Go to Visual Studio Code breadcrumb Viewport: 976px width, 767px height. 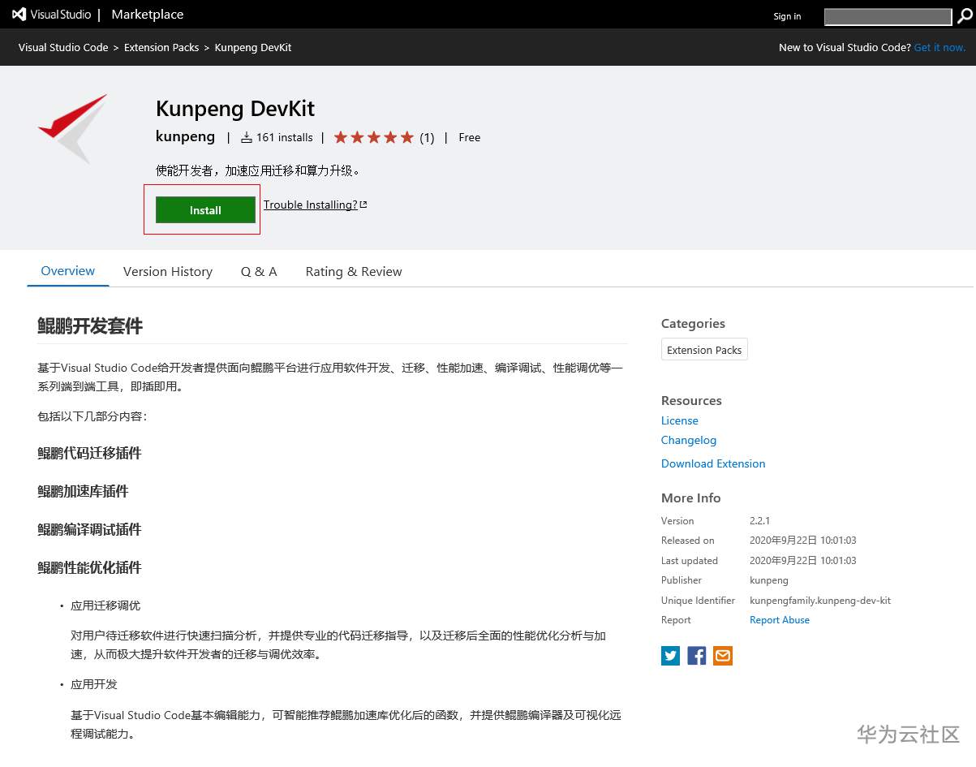coord(63,47)
